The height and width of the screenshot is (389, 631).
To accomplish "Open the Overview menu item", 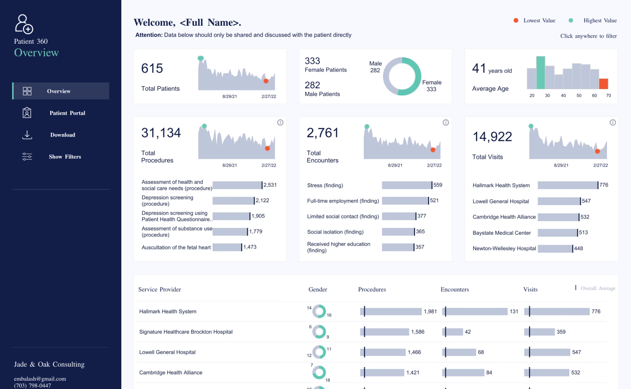I will [x=61, y=91].
